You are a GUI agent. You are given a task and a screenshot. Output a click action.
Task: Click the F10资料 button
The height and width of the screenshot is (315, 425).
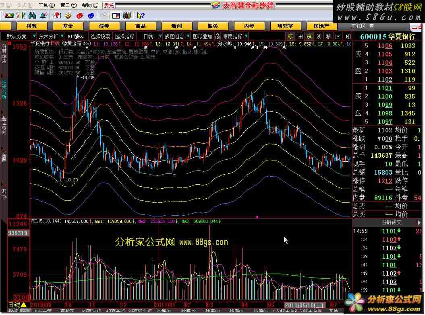tap(76, 36)
